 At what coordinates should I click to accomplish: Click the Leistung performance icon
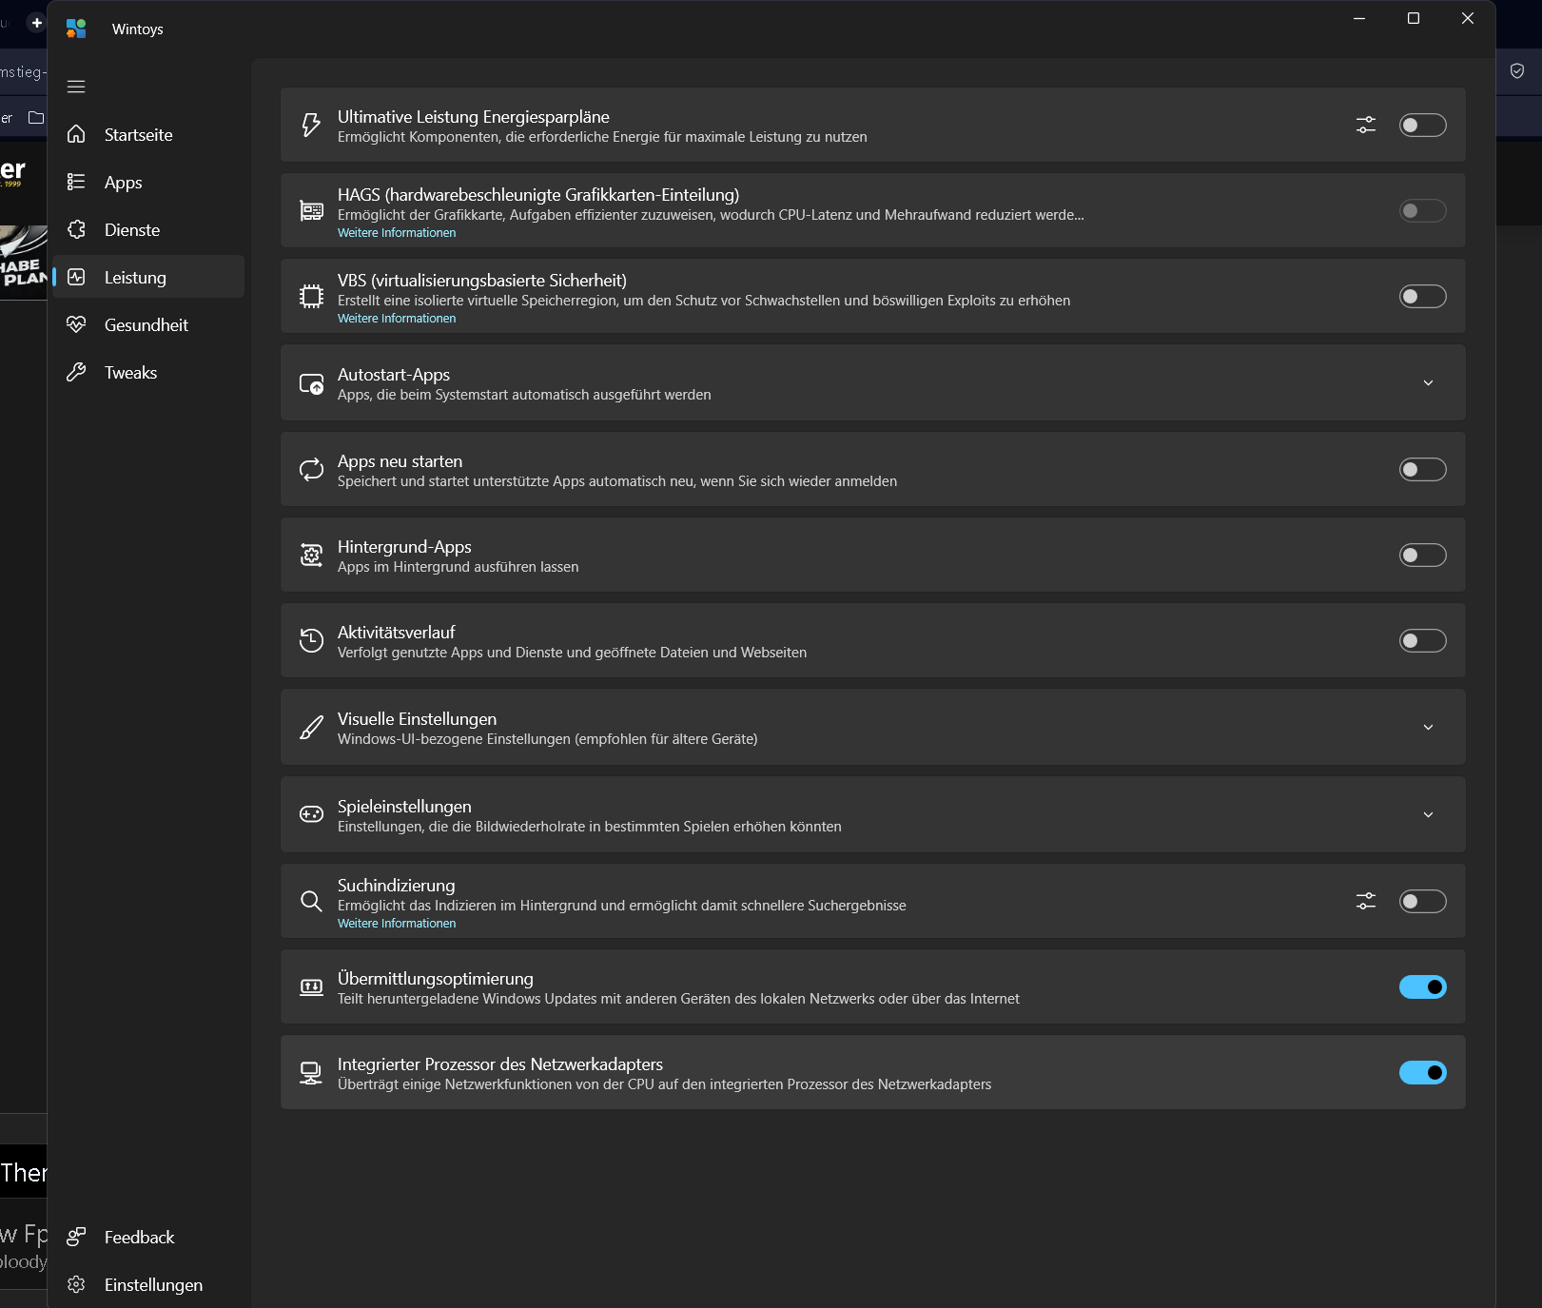[76, 277]
